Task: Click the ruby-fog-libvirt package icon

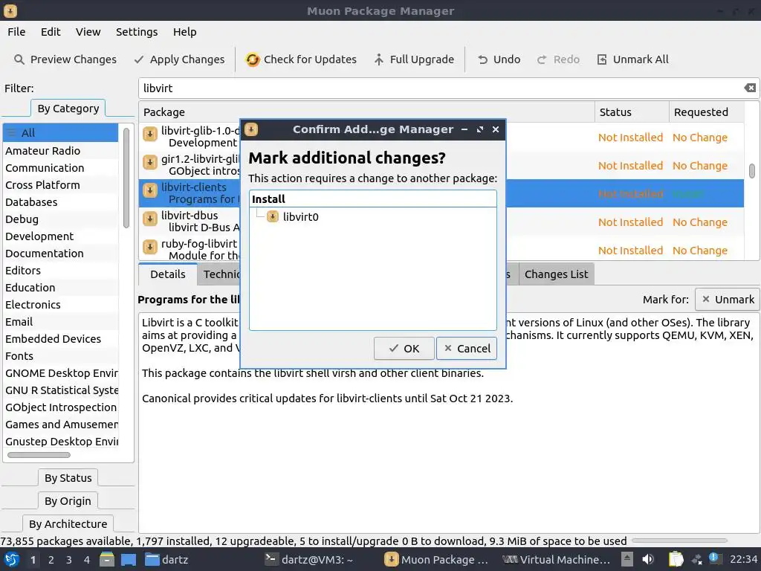Action: 150,247
